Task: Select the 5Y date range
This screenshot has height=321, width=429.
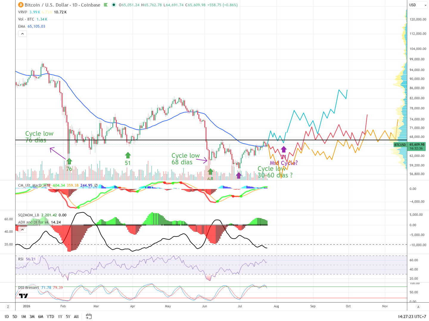Action: (68, 317)
